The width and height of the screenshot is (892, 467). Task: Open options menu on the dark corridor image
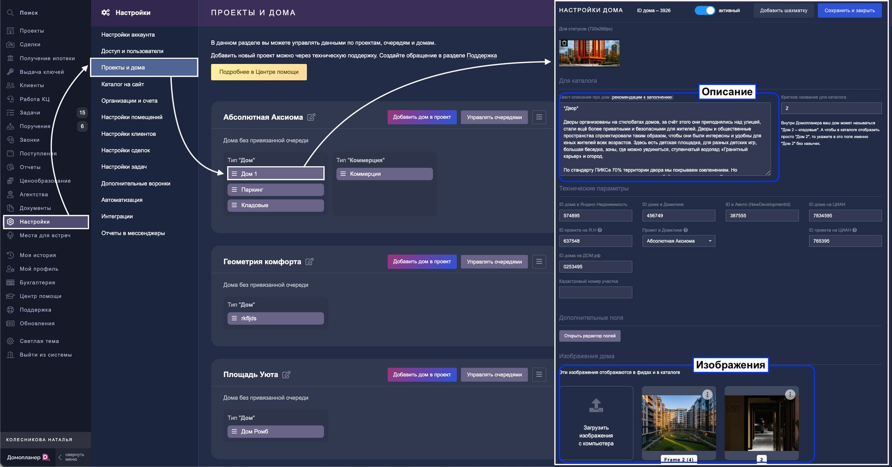(x=790, y=395)
